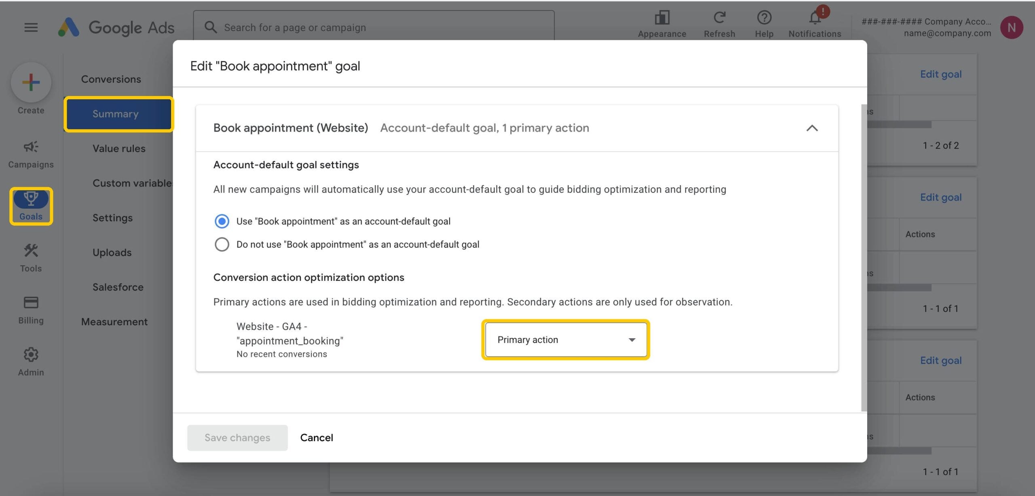This screenshot has width=1035, height=496.
Task: Open Value rules menu item
Action: coord(119,149)
